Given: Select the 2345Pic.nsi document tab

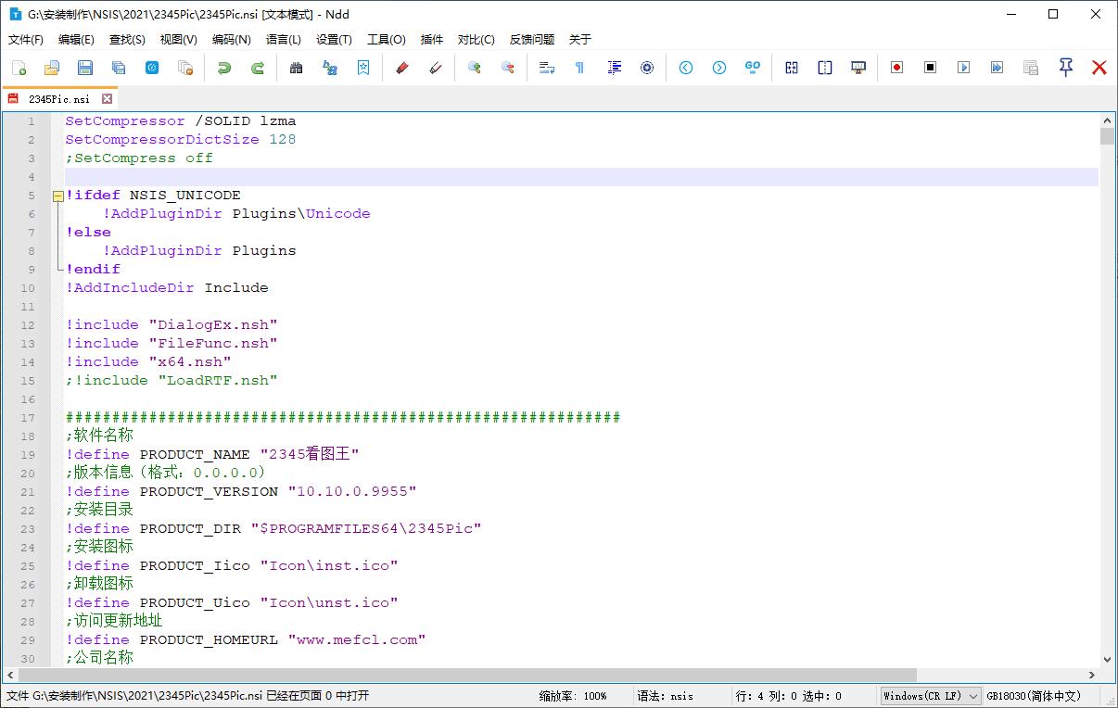Looking at the screenshot, I should click(58, 98).
